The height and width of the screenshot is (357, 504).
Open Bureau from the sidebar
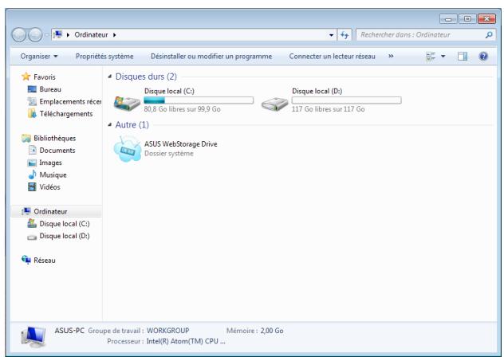(x=50, y=89)
